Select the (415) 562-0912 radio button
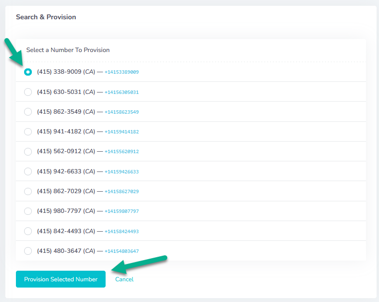Screen dimensions: 379x302 [28, 151]
